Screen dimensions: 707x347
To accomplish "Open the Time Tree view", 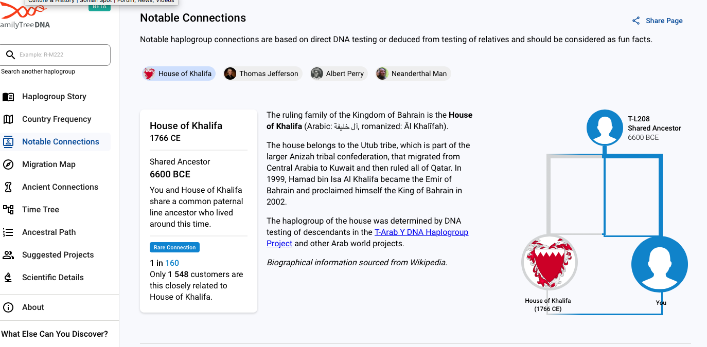I will 41,210.
